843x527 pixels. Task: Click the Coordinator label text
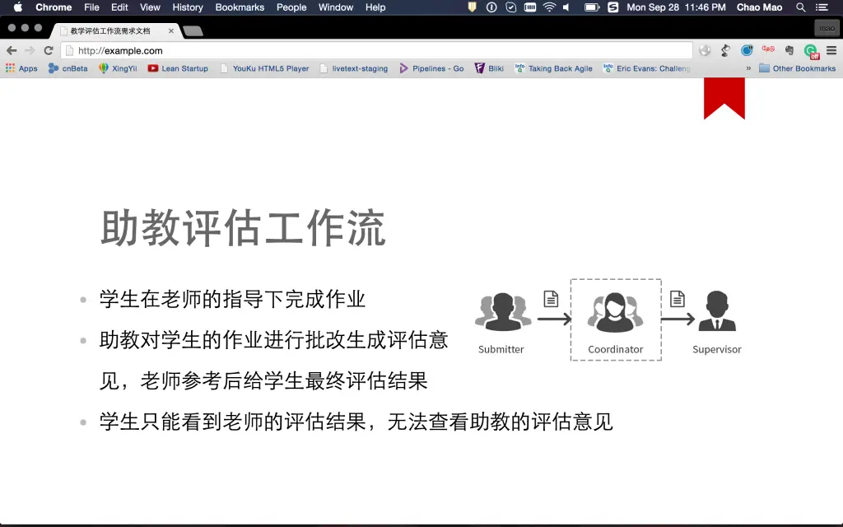coord(616,349)
